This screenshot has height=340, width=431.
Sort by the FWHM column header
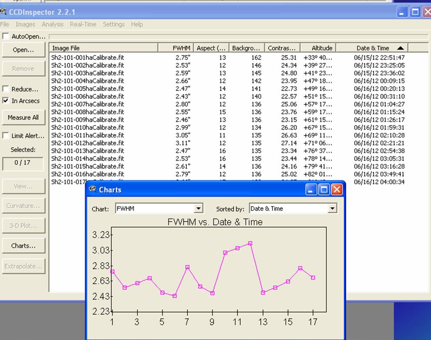(176, 48)
